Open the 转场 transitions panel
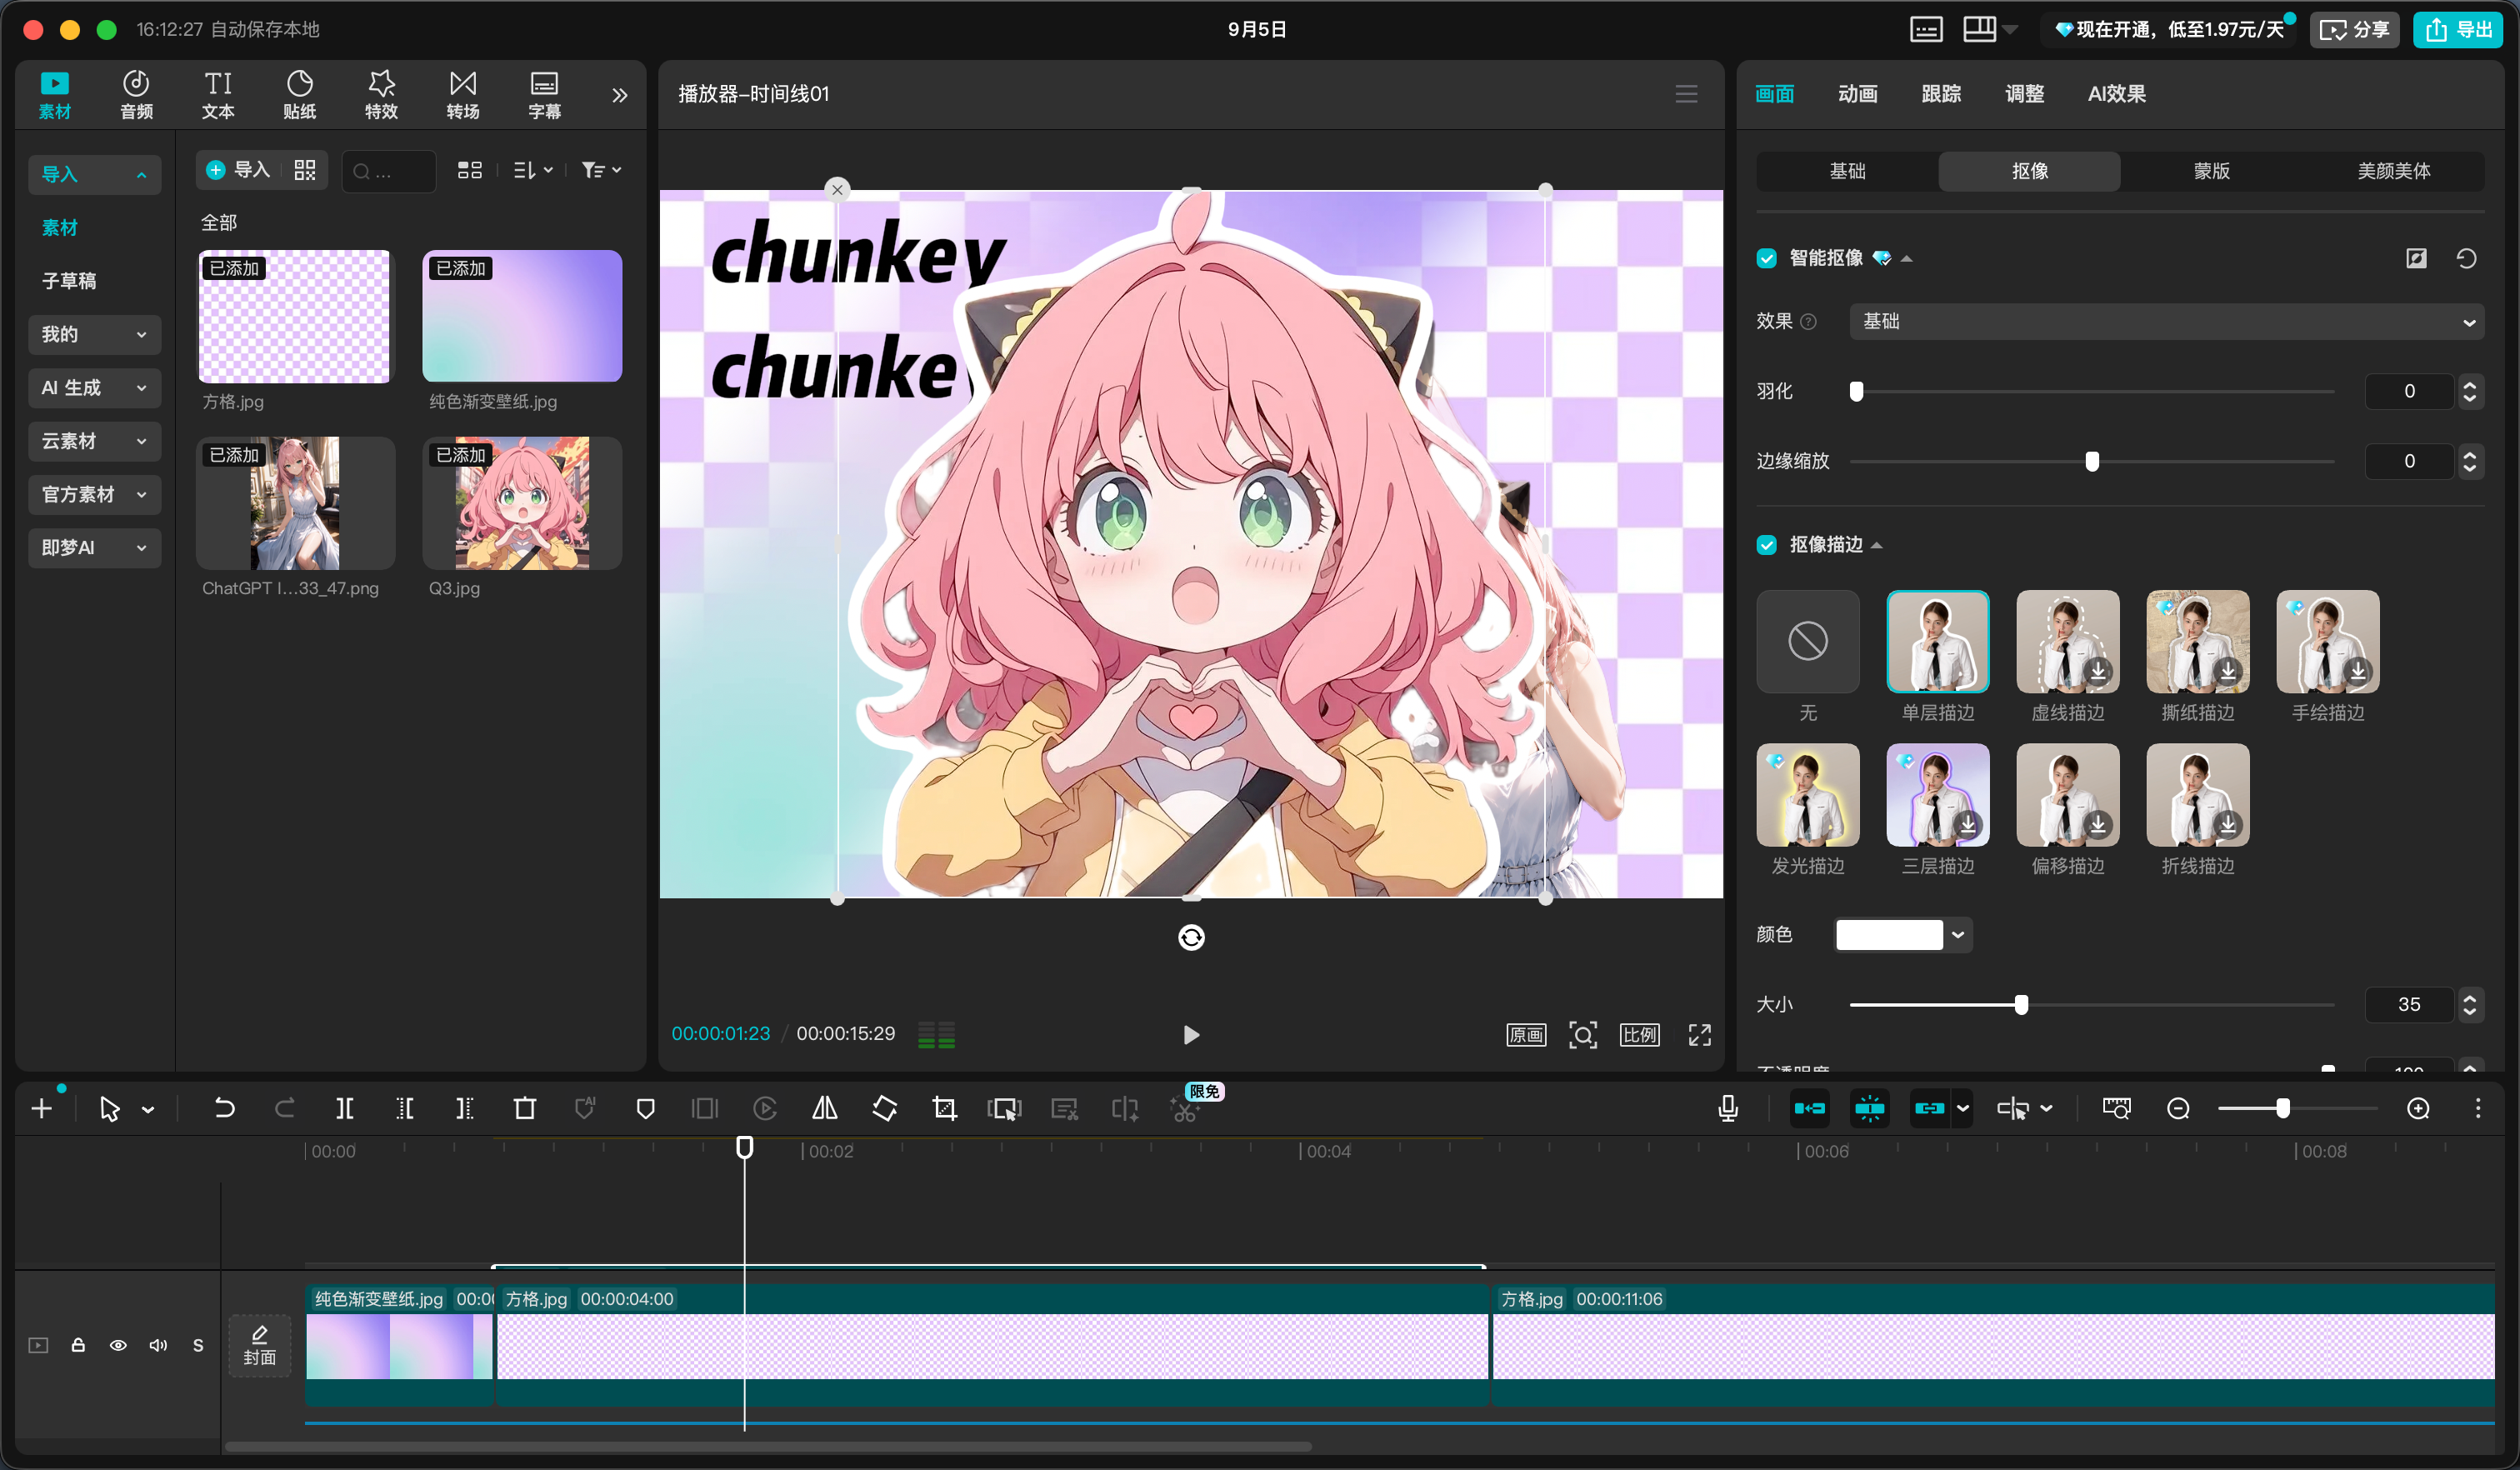This screenshot has height=1470, width=2520. click(x=463, y=95)
